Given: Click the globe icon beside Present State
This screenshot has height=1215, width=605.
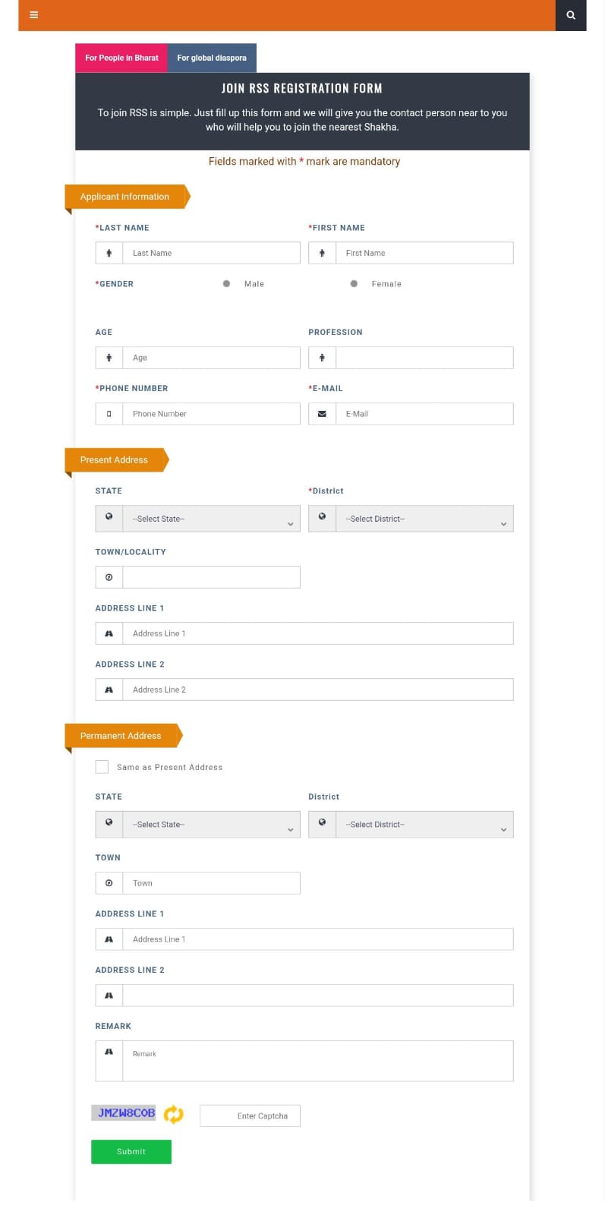Looking at the screenshot, I should point(109,517).
